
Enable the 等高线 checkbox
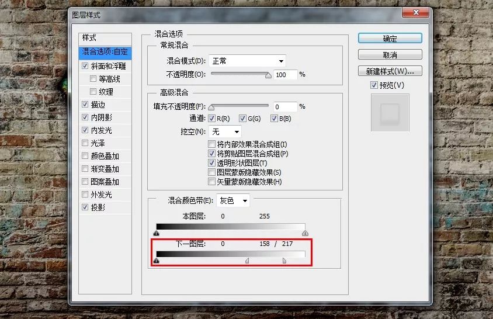pyautogui.click(x=93, y=79)
